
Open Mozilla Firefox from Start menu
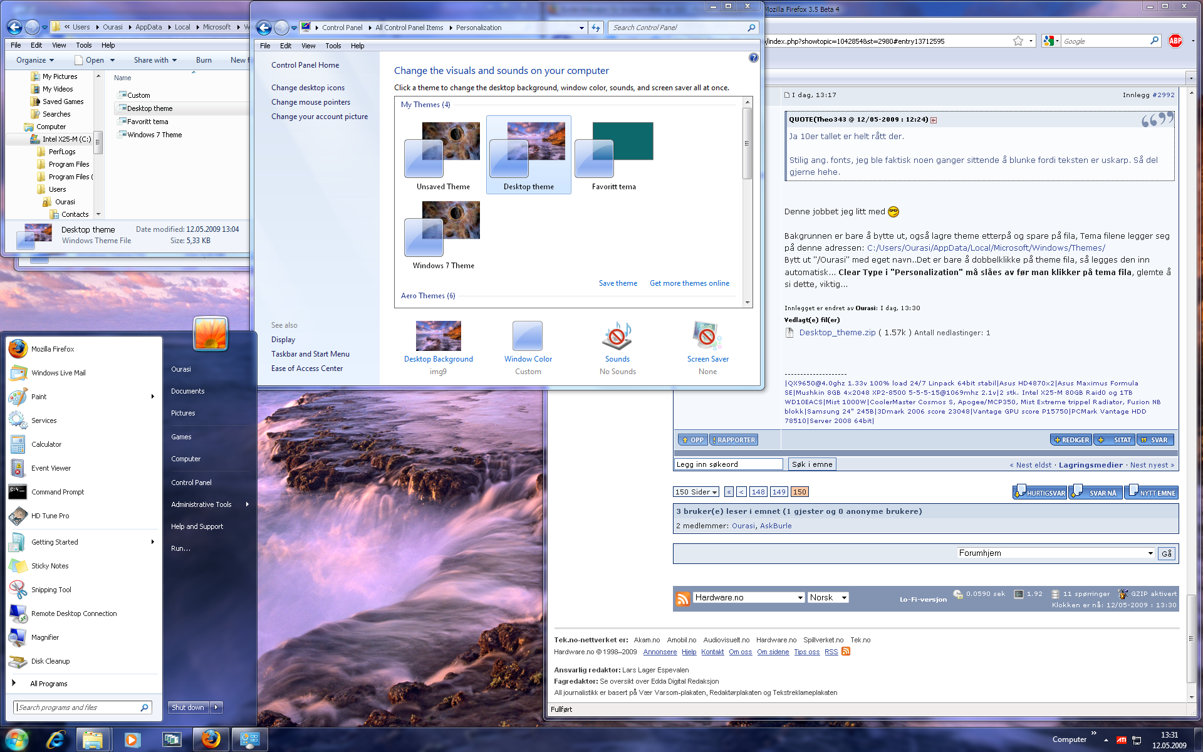pyautogui.click(x=53, y=349)
